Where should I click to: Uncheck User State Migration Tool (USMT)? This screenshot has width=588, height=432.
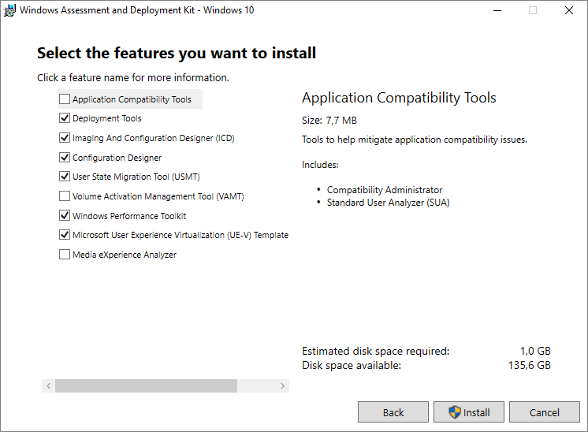(65, 177)
